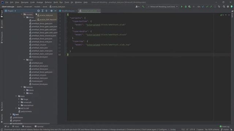Click assets breadcrumb in navigation bar
The image size is (234, 131).
click(x=19, y=7)
